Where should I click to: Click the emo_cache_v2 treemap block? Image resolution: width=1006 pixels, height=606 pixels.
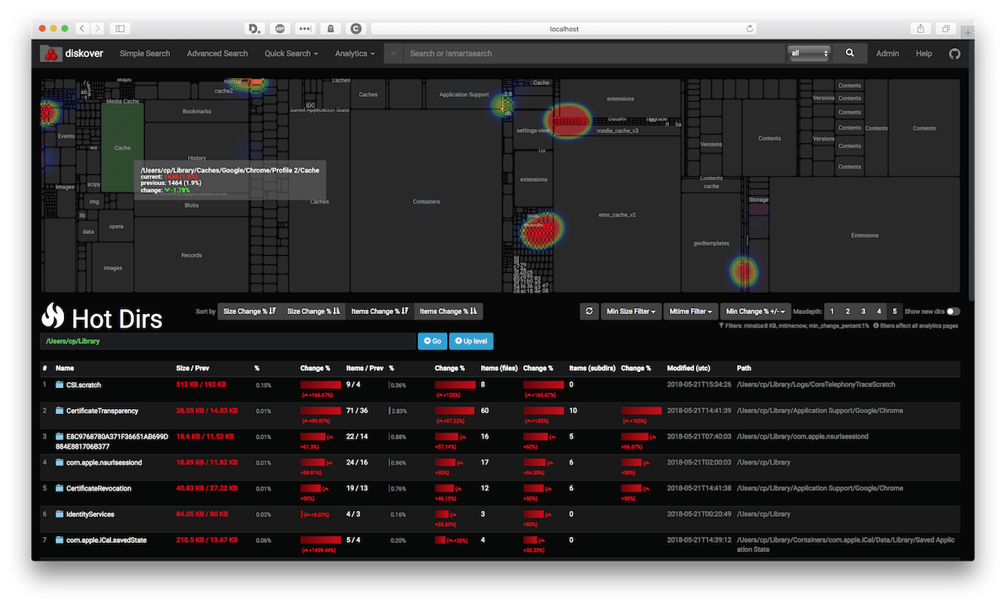coord(617,214)
